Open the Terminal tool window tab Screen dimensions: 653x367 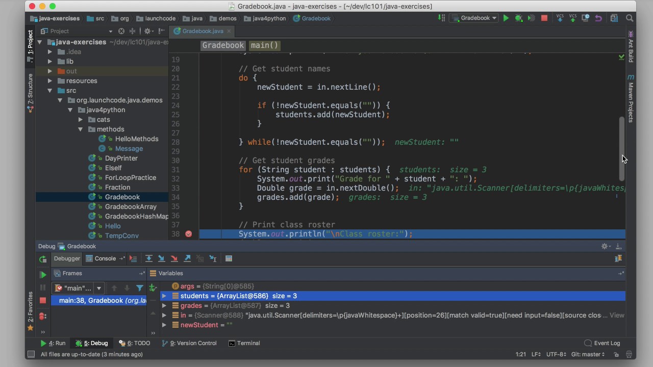(244, 343)
